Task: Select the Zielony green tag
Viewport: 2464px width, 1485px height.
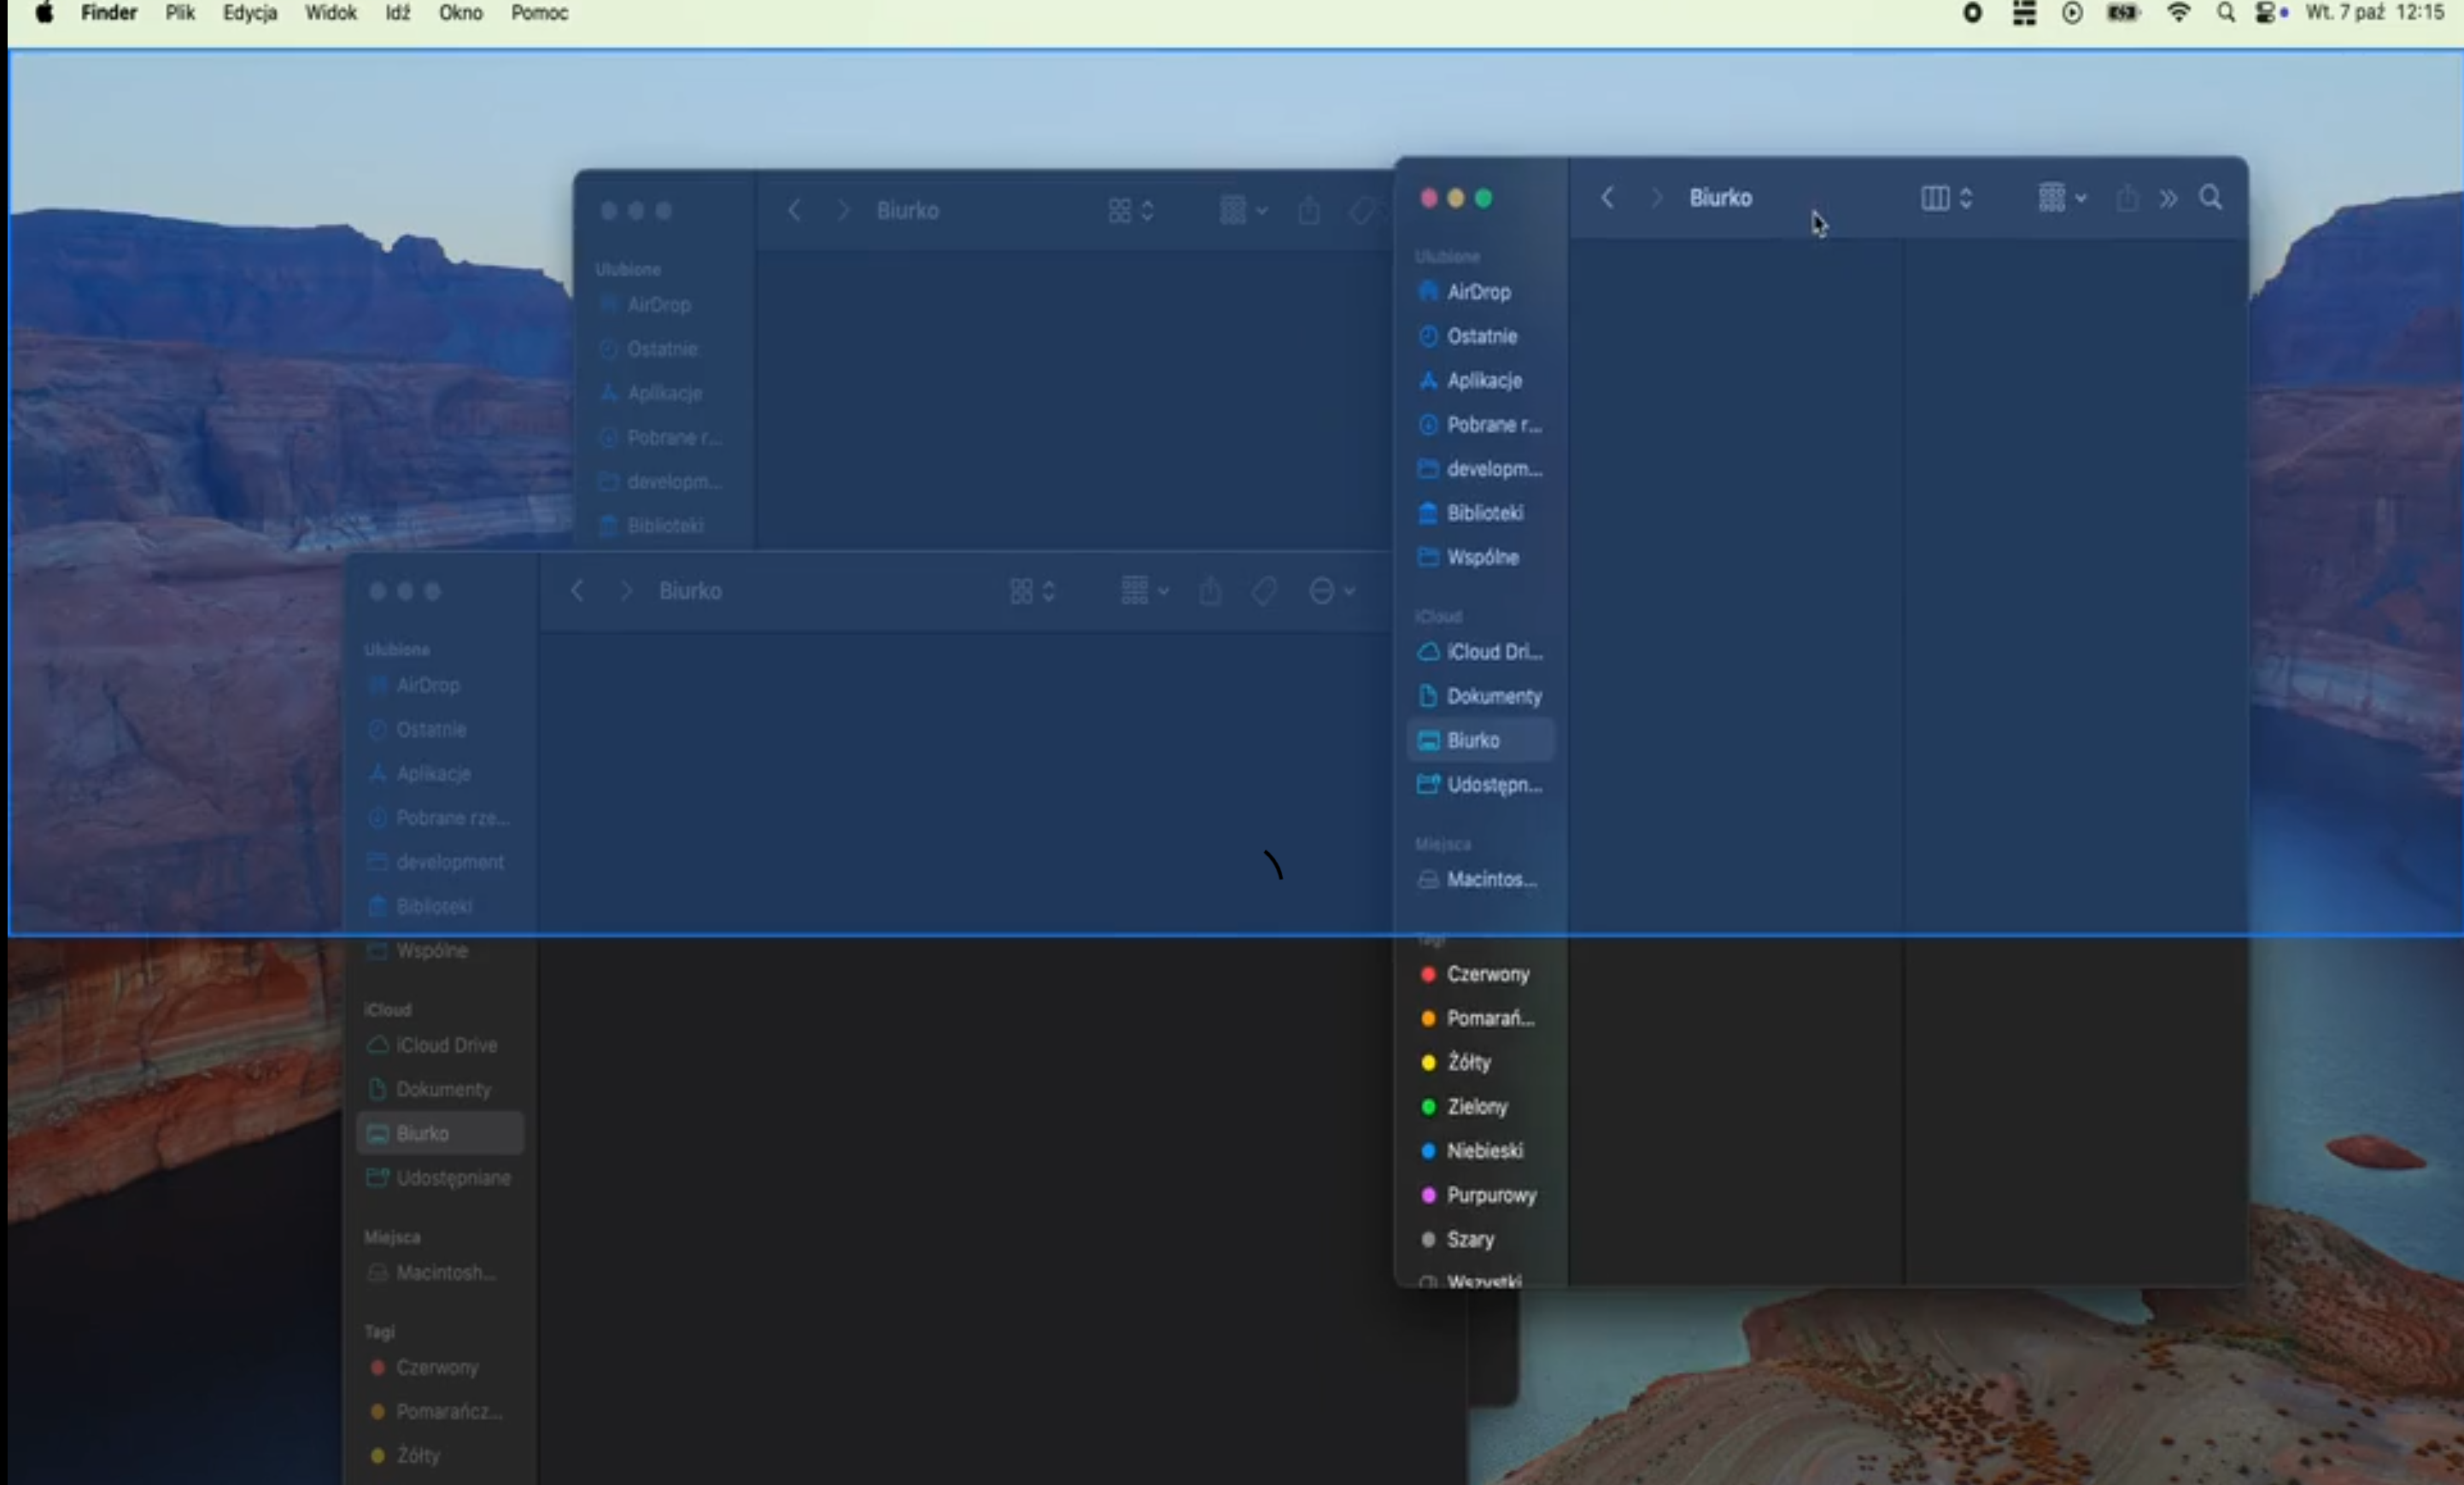Action: (x=1476, y=1106)
